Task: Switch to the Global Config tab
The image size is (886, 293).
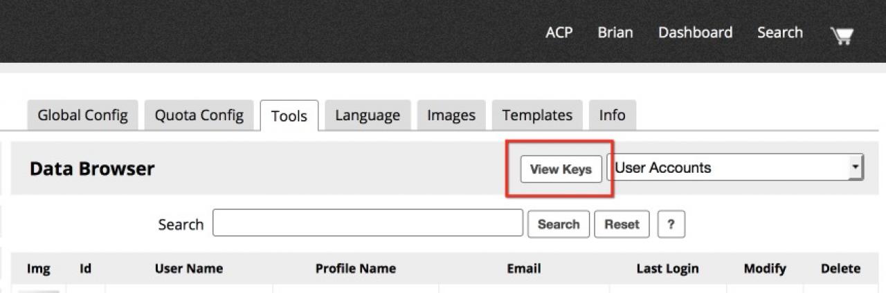Action: click(82, 115)
